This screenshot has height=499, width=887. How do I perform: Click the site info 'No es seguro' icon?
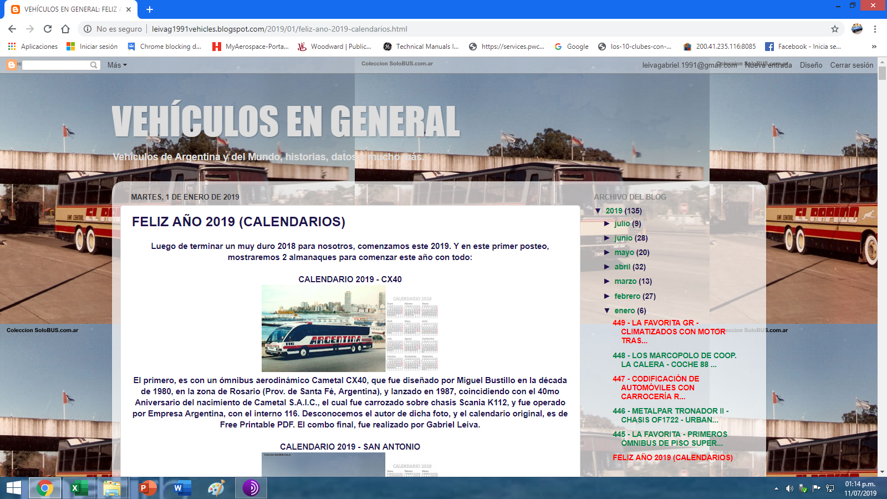(88, 29)
